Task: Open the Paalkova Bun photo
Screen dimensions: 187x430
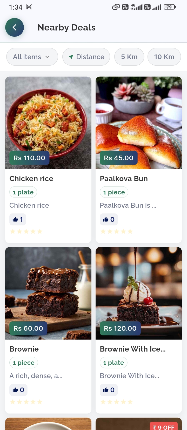Action: tap(139, 123)
